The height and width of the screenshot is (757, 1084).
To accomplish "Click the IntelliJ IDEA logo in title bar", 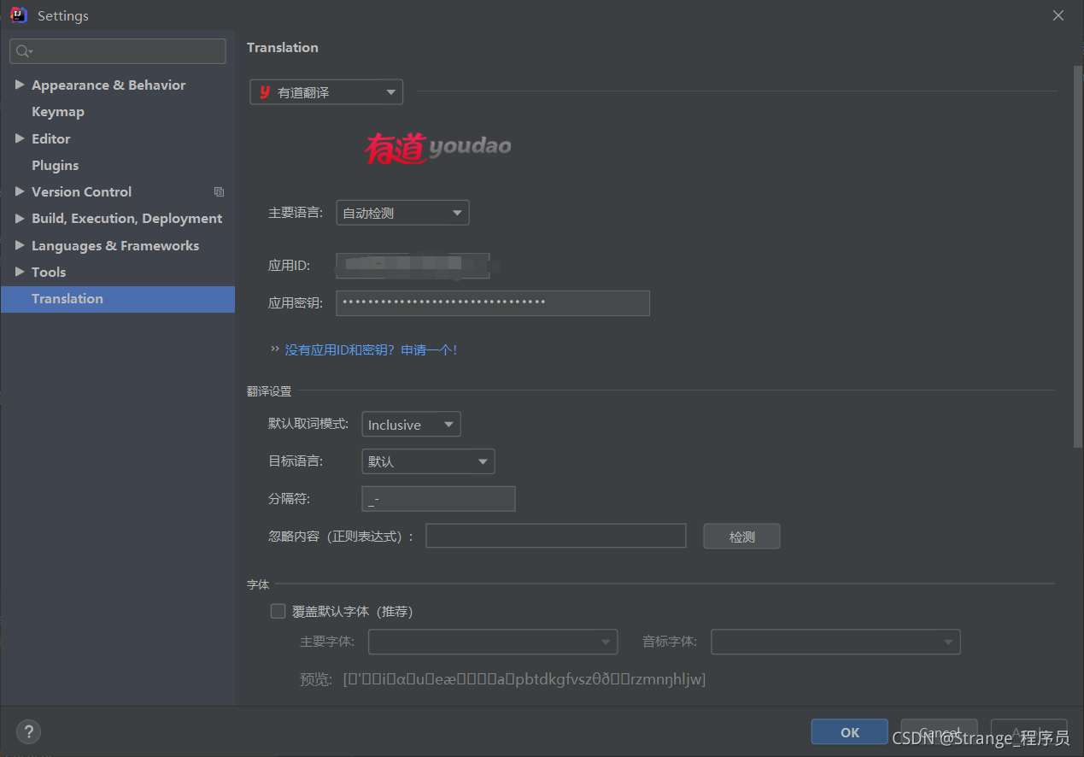I will pyautogui.click(x=18, y=15).
